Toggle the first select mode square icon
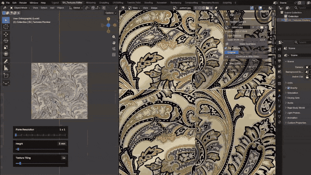Viewport: 311px width, 175px height. pyautogui.click(x=4, y=13)
